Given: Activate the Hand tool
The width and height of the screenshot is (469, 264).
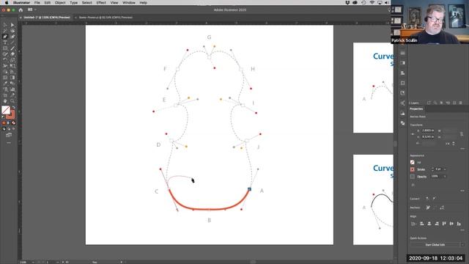Looking at the screenshot, I should click(5, 101).
